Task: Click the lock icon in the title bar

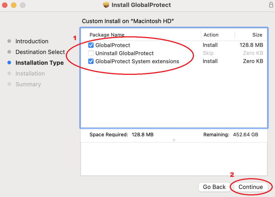Action: [x=271, y=5]
